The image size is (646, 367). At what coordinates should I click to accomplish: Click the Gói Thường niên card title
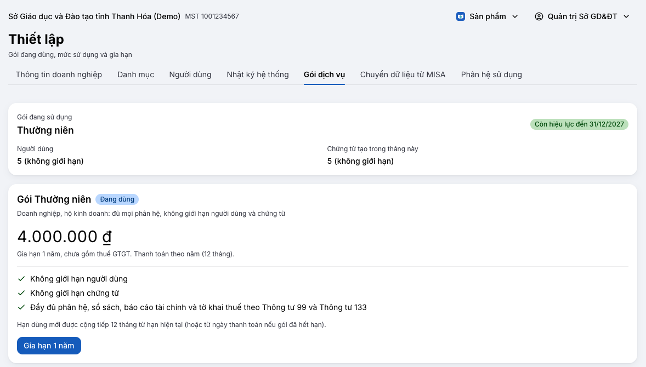click(x=54, y=199)
